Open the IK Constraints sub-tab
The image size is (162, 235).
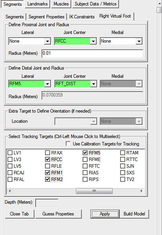point(82,17)
